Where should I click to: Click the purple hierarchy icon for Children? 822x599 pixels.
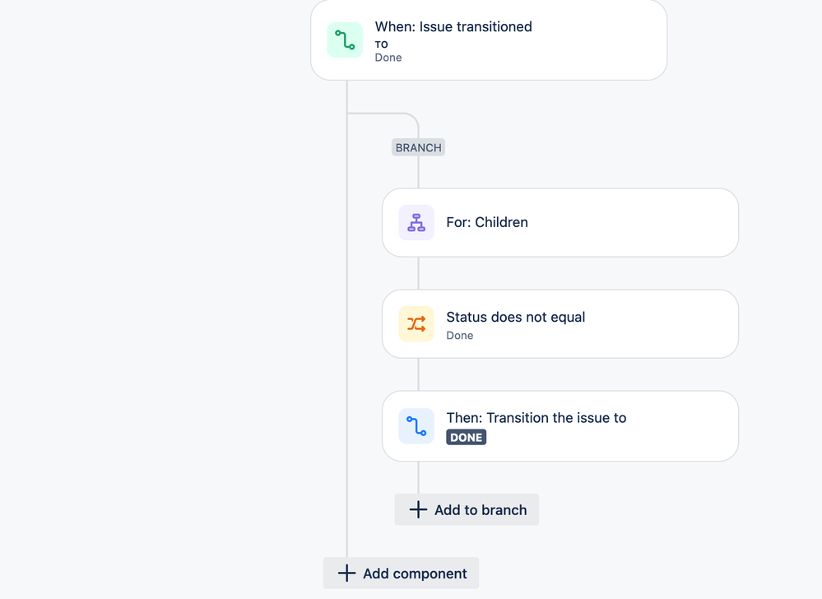point(416,223)
